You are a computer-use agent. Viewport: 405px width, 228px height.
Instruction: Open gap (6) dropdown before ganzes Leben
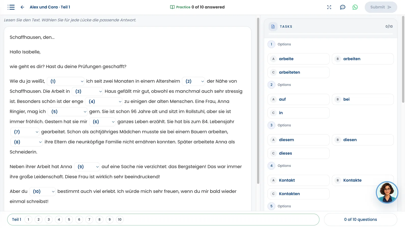tap(103, 122)
